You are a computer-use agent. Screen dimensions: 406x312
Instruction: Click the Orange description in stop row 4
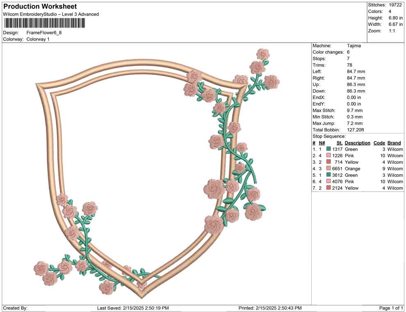(352, 169)
